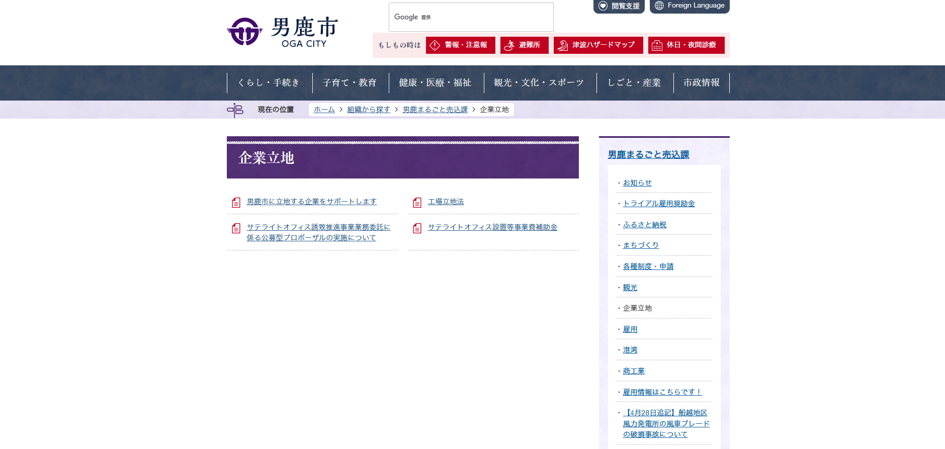The image size is (945, 449).
Task: Open サテライトオフィス設置等事業費補助金 link
Action: coord(492,227)
